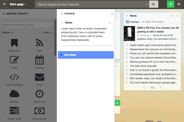184x122 pixels.
Task: Click the Preview magnifier icon
Action: click(62, 14)
